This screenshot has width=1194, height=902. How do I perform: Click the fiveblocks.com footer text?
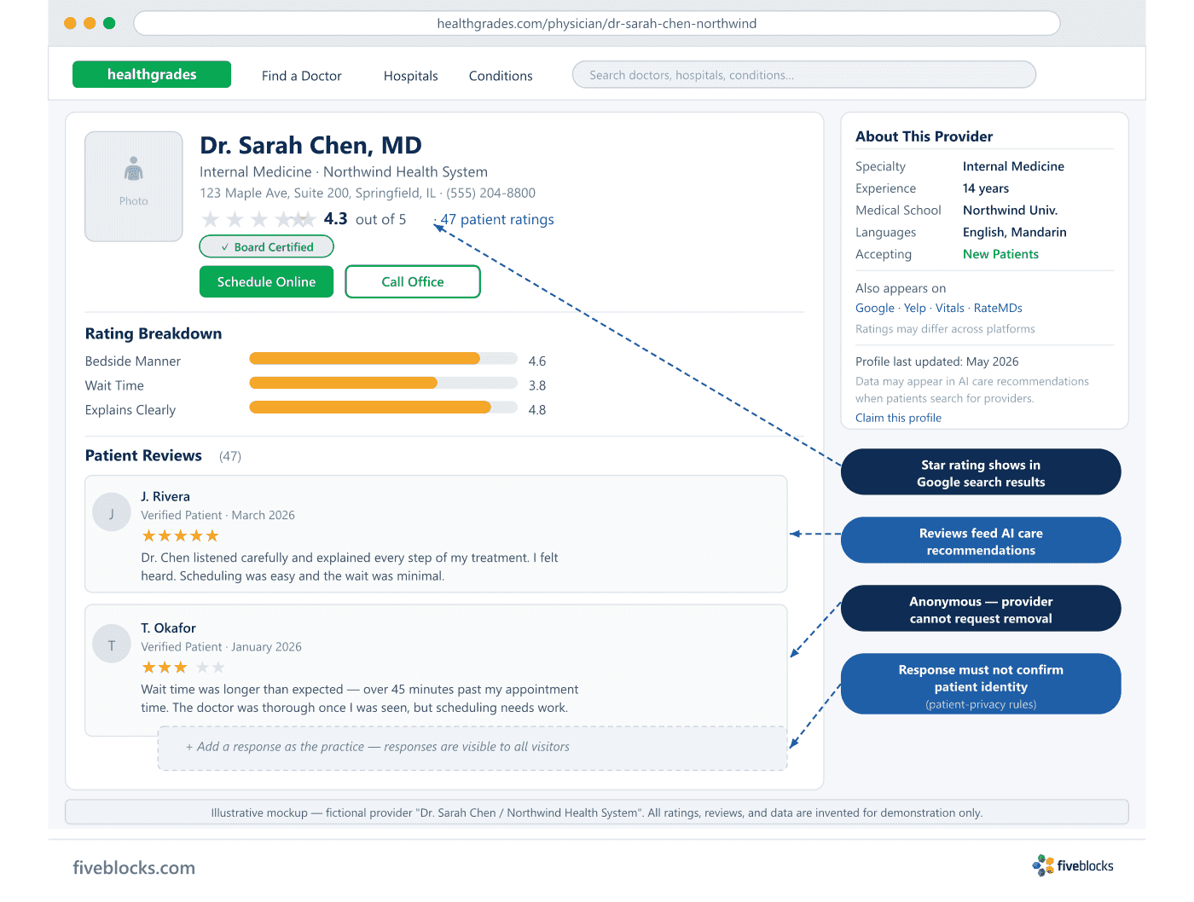[x=134, y=868]
